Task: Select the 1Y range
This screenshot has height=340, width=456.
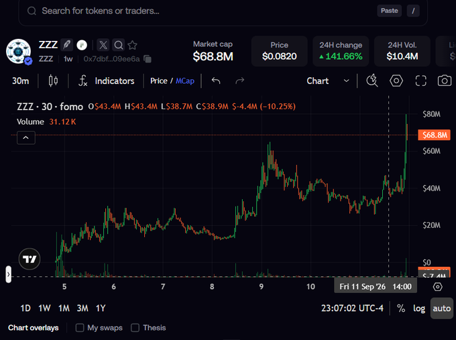Action: pyautogui.click(x=101, y=308)
